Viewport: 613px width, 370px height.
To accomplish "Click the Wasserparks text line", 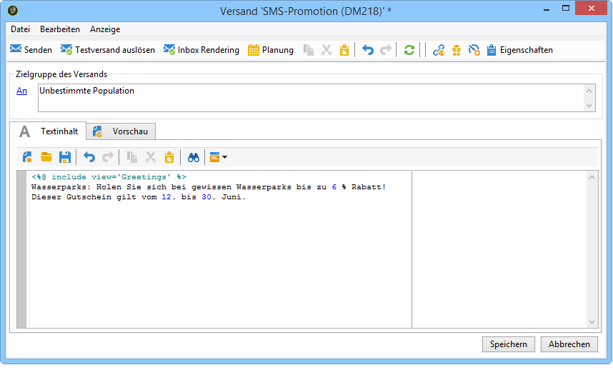I will point(209,187).
